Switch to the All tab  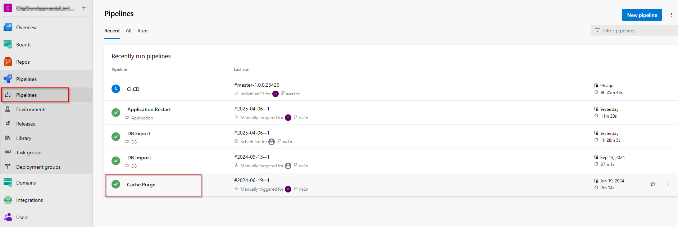tap(128, 31)
